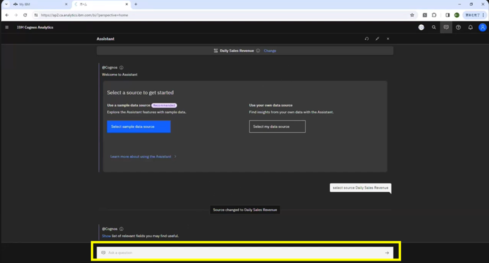This screenshot has width=489, height=263.
Task: Click the Recommended badge
Action: (x=164, y=105)
